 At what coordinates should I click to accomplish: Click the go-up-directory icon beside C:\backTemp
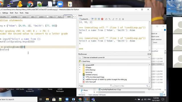click(80, 61)
